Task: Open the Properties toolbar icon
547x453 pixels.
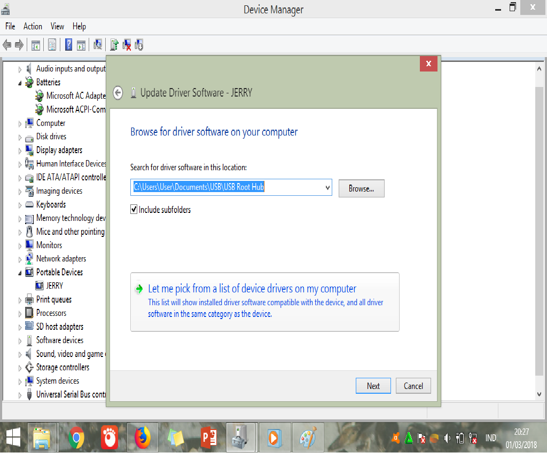Action: point(52,45)
